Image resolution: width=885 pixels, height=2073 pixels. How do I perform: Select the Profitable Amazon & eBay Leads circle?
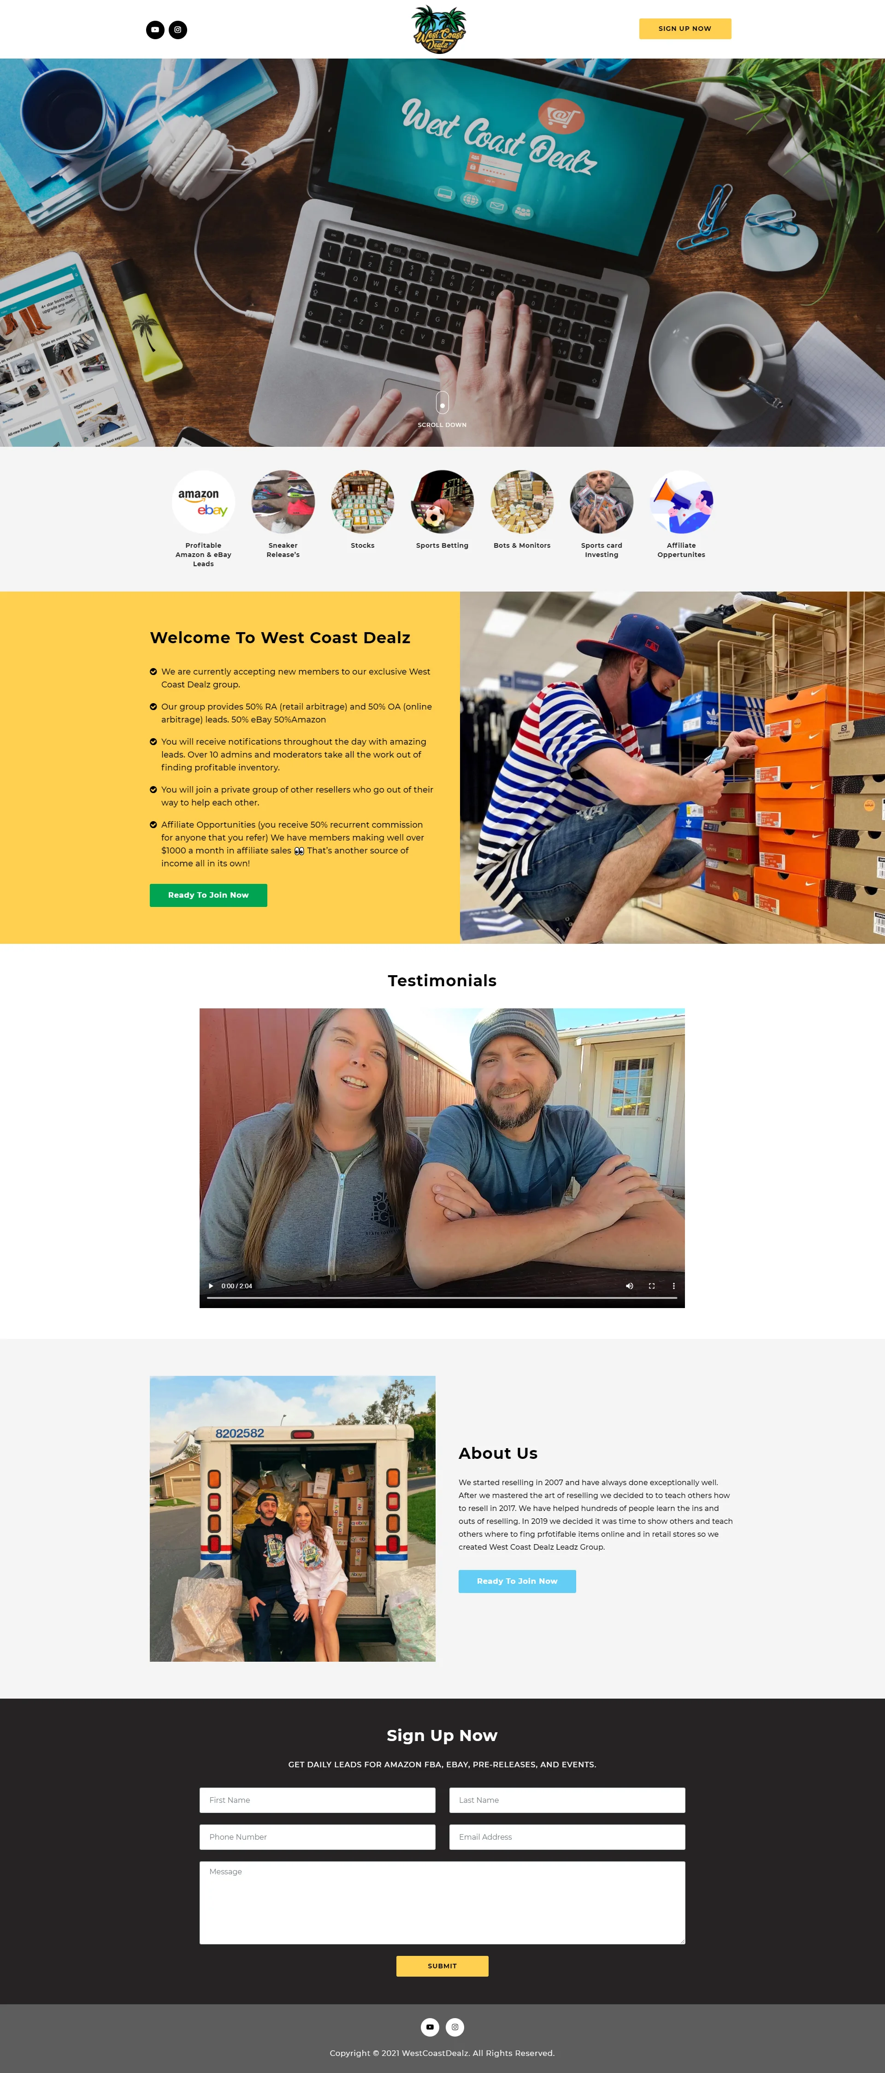[204, 501]
